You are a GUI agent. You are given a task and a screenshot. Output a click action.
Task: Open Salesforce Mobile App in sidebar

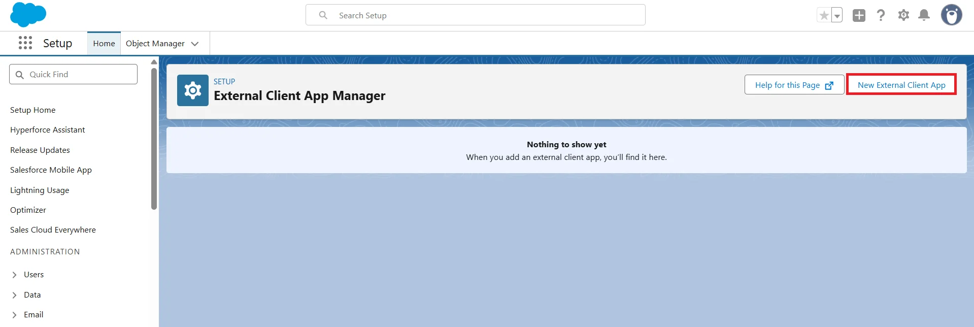tap(51, 170)
